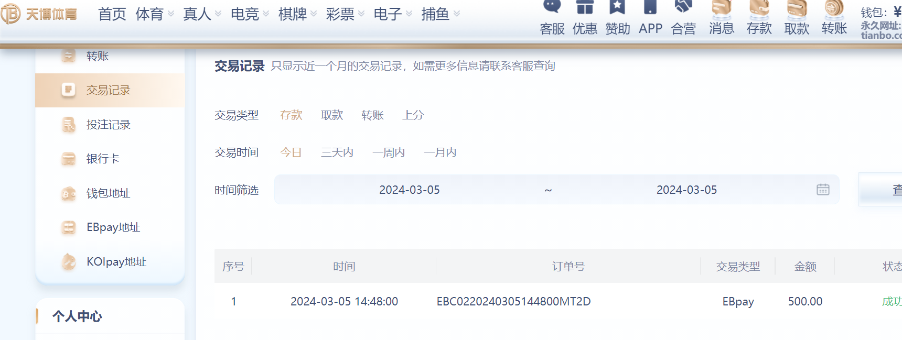
Task: Expand 棋牌 menu chevron
Action: point(314,14)
